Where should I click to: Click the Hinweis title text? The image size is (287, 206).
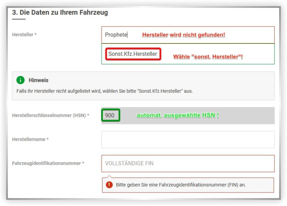[38, 80]
